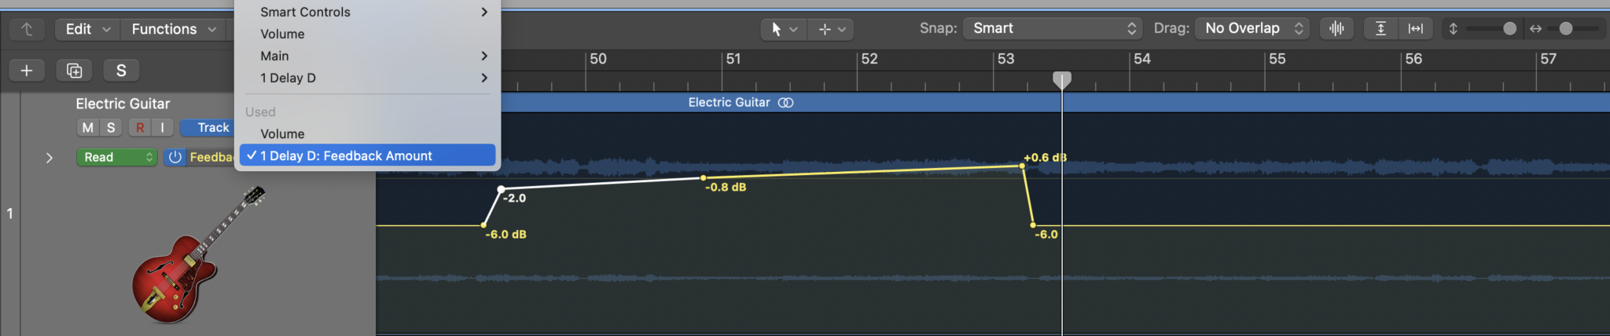This screenshot has height=336, width=1610.
Task: Open the Snap Smart dropdown
Action: [1053, 28]
